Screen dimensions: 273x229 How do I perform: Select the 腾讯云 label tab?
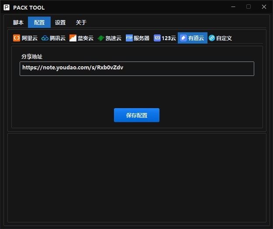[x=58, y=38]
